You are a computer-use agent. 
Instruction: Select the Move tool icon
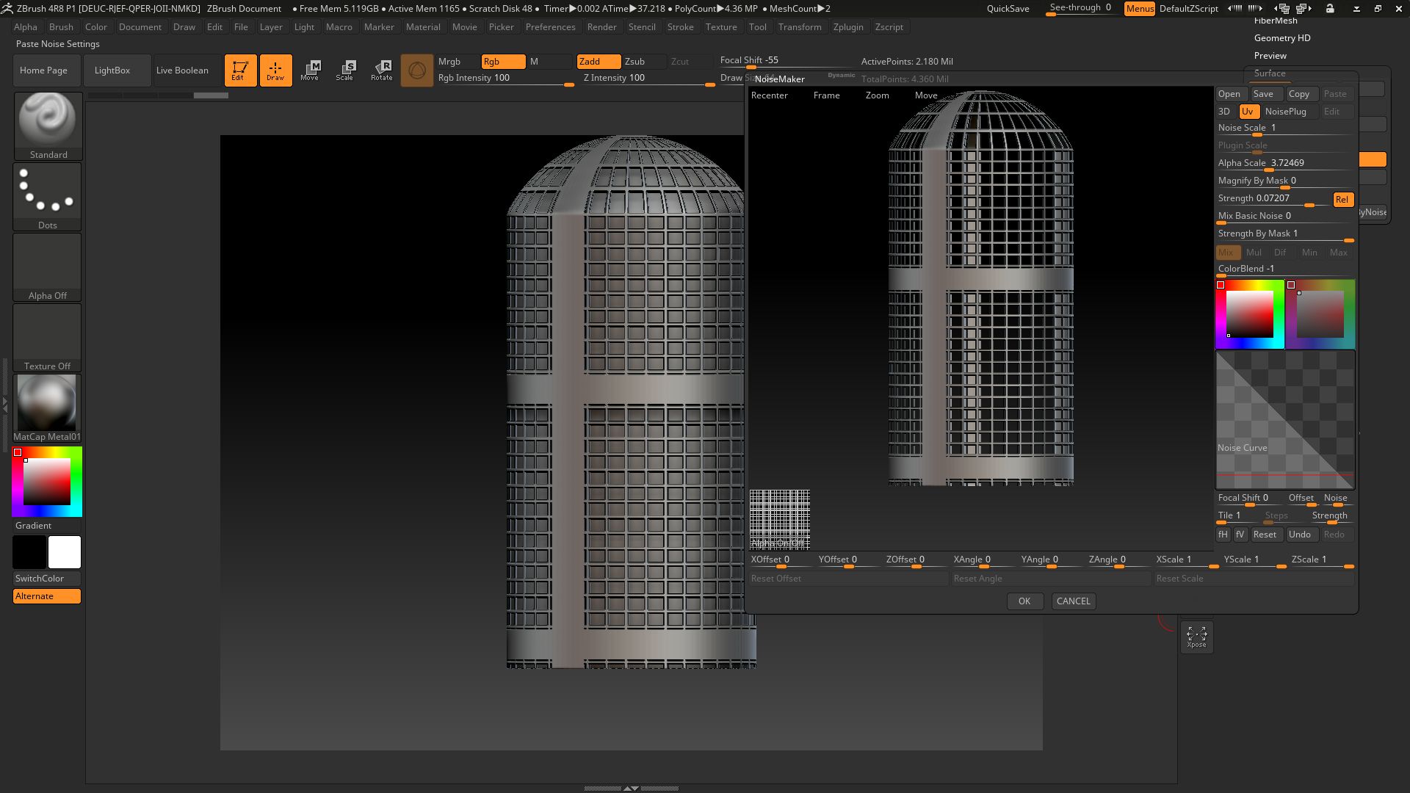tap(310, 70)
